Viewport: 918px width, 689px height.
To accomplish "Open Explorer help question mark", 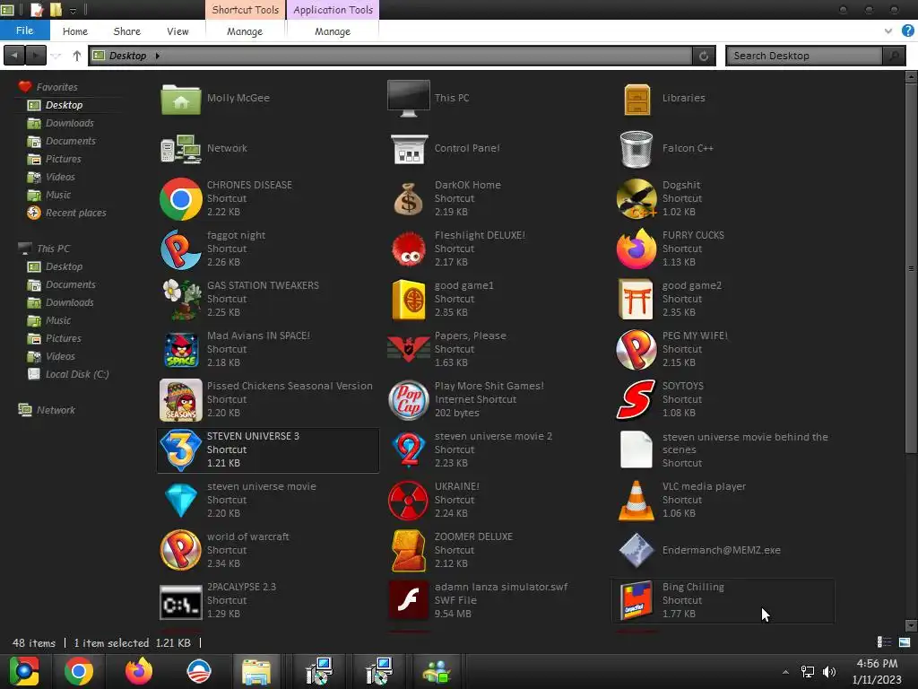I will point(908,31).
